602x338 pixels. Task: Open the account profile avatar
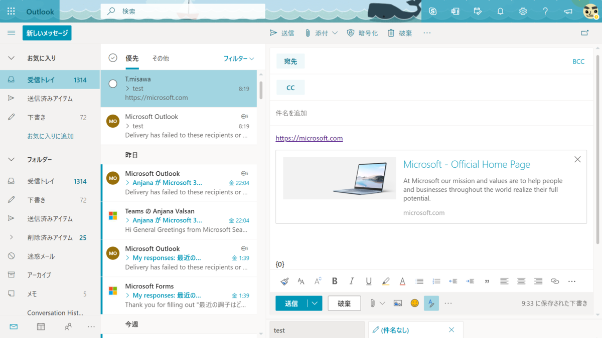pos(590,11)
